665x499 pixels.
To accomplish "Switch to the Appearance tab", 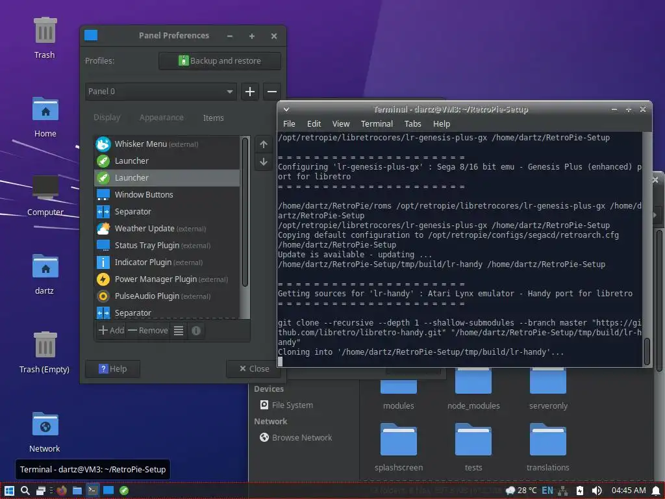I will (162, 118).
